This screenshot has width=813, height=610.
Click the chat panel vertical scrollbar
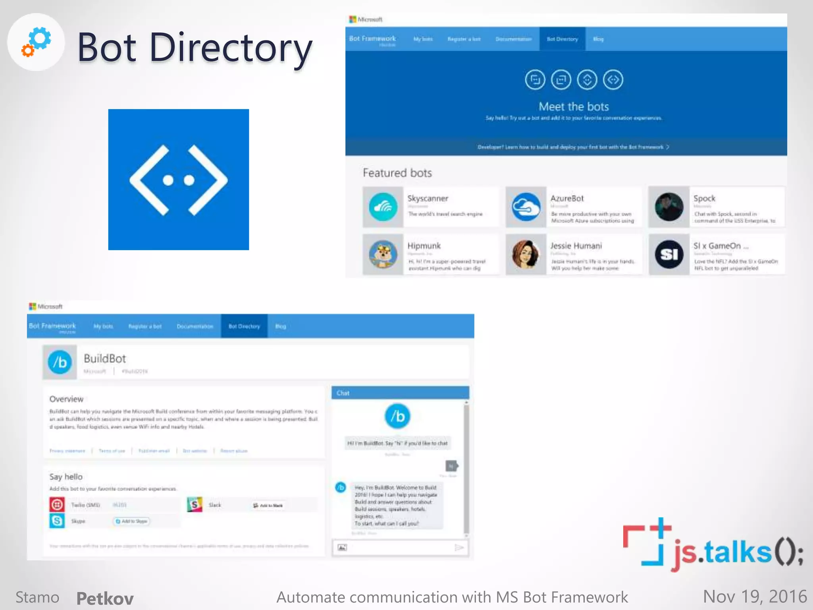[x=466, y=469]
